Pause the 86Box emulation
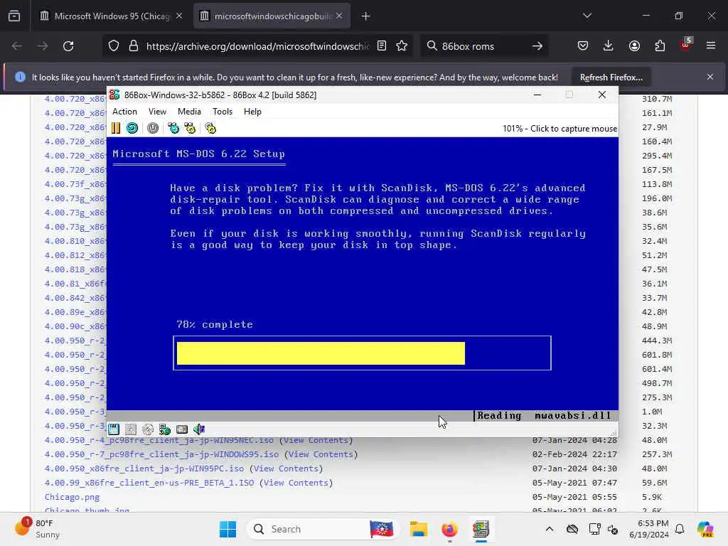 coord(116,128)
